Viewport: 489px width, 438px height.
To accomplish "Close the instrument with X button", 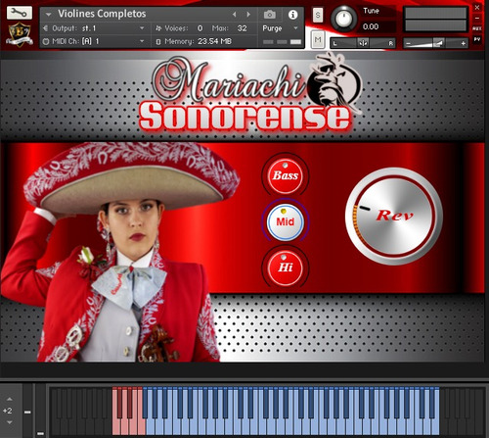I will click(x=477, y=7).
